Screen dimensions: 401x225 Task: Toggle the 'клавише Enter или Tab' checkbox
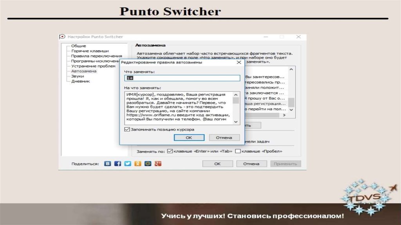(170, 151)
